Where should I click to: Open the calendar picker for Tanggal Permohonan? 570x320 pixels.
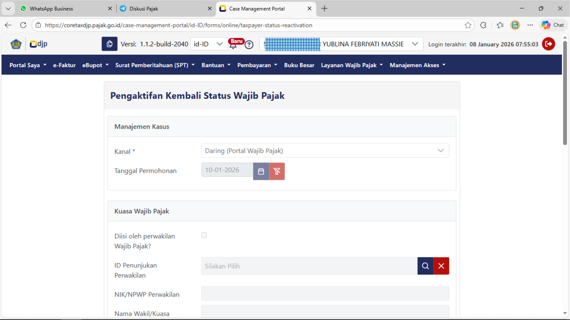(261, 171)
